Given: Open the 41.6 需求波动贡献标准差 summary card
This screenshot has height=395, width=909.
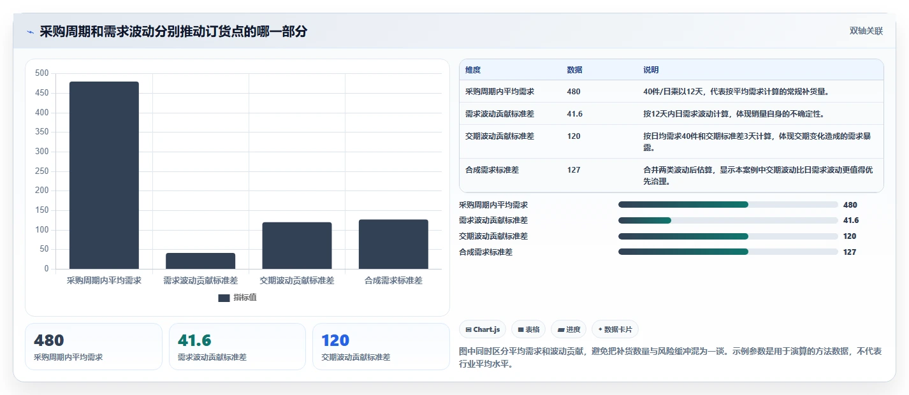Looking at the screenshot, I should coord(238,347).
